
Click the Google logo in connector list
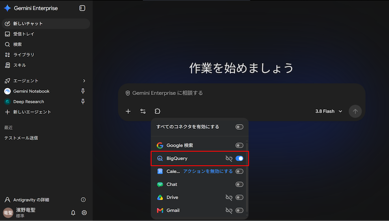pos(160,146)
